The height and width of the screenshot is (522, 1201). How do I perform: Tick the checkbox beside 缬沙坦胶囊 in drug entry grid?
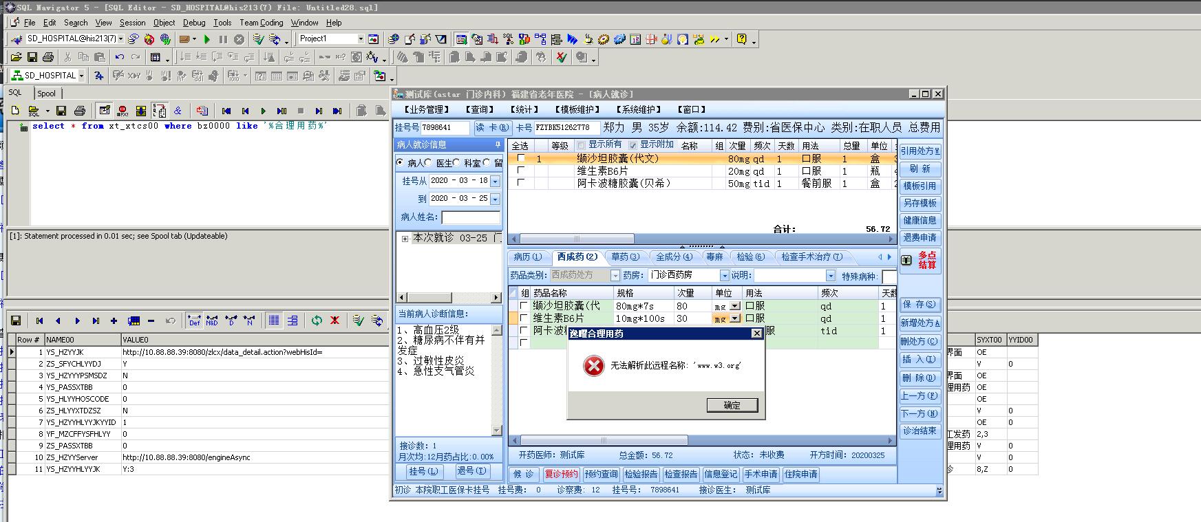(x=524, y=306)
